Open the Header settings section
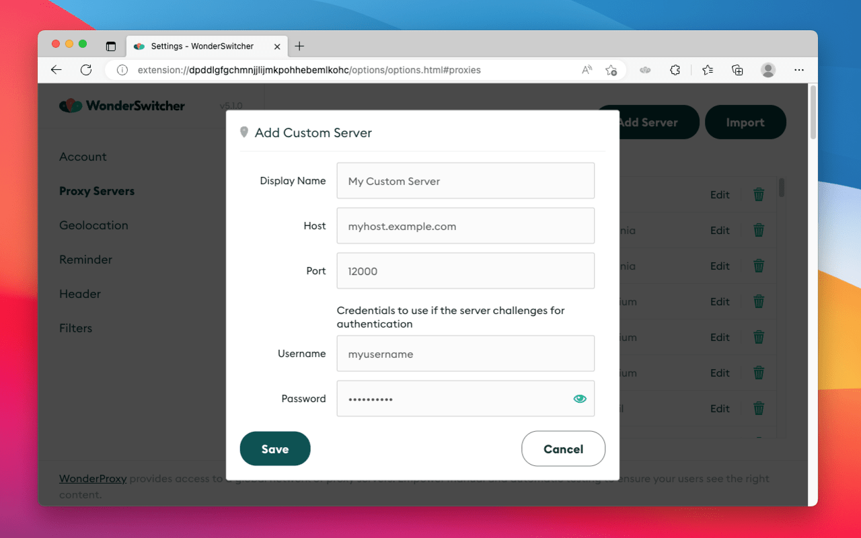Image resolution: width=861 pixels, height=538 pixels. tap(80, 294)
